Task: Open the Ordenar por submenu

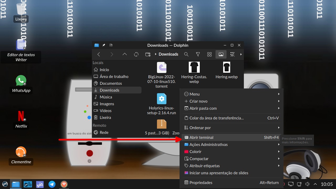Action: (x=231, y=128)
